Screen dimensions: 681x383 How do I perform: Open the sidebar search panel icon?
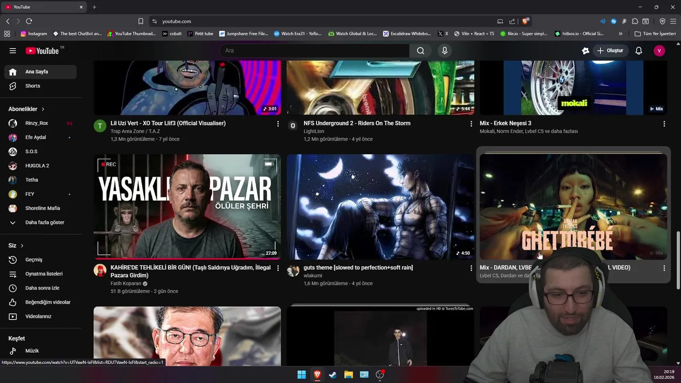645,21
